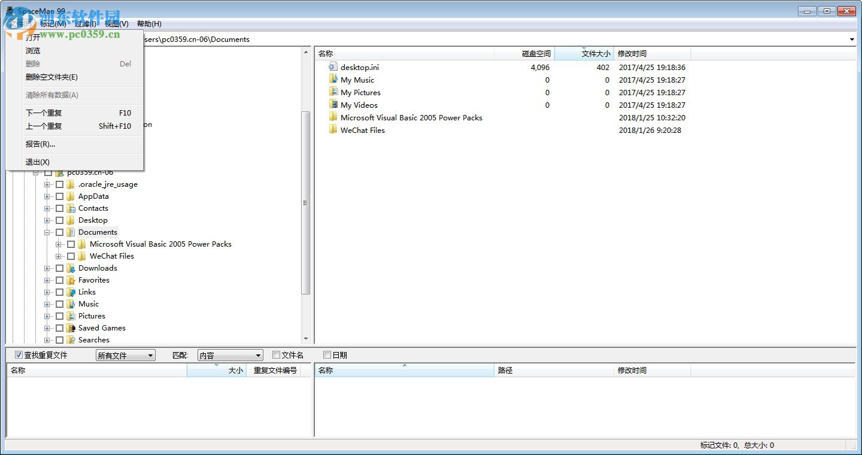Screen dimensions: 862x455
Task: Click the 路径 column header
Action: click(554, 371)
